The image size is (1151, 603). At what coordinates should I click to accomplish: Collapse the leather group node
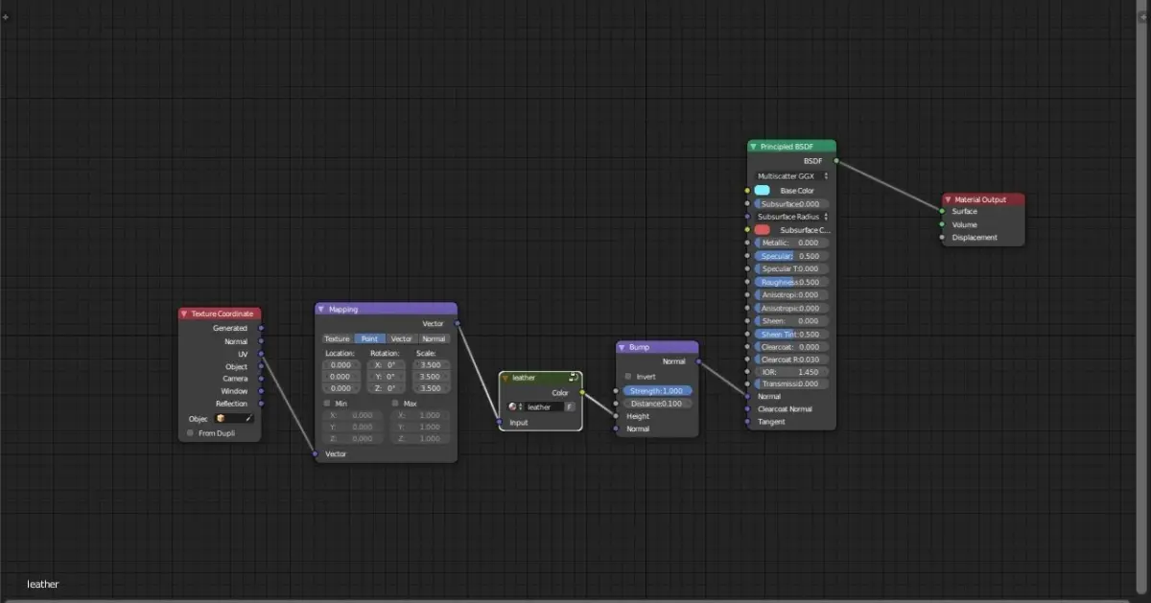(x=505, y=378)
